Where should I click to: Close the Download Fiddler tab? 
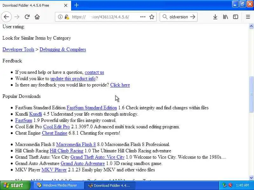(x=66, y=5)
